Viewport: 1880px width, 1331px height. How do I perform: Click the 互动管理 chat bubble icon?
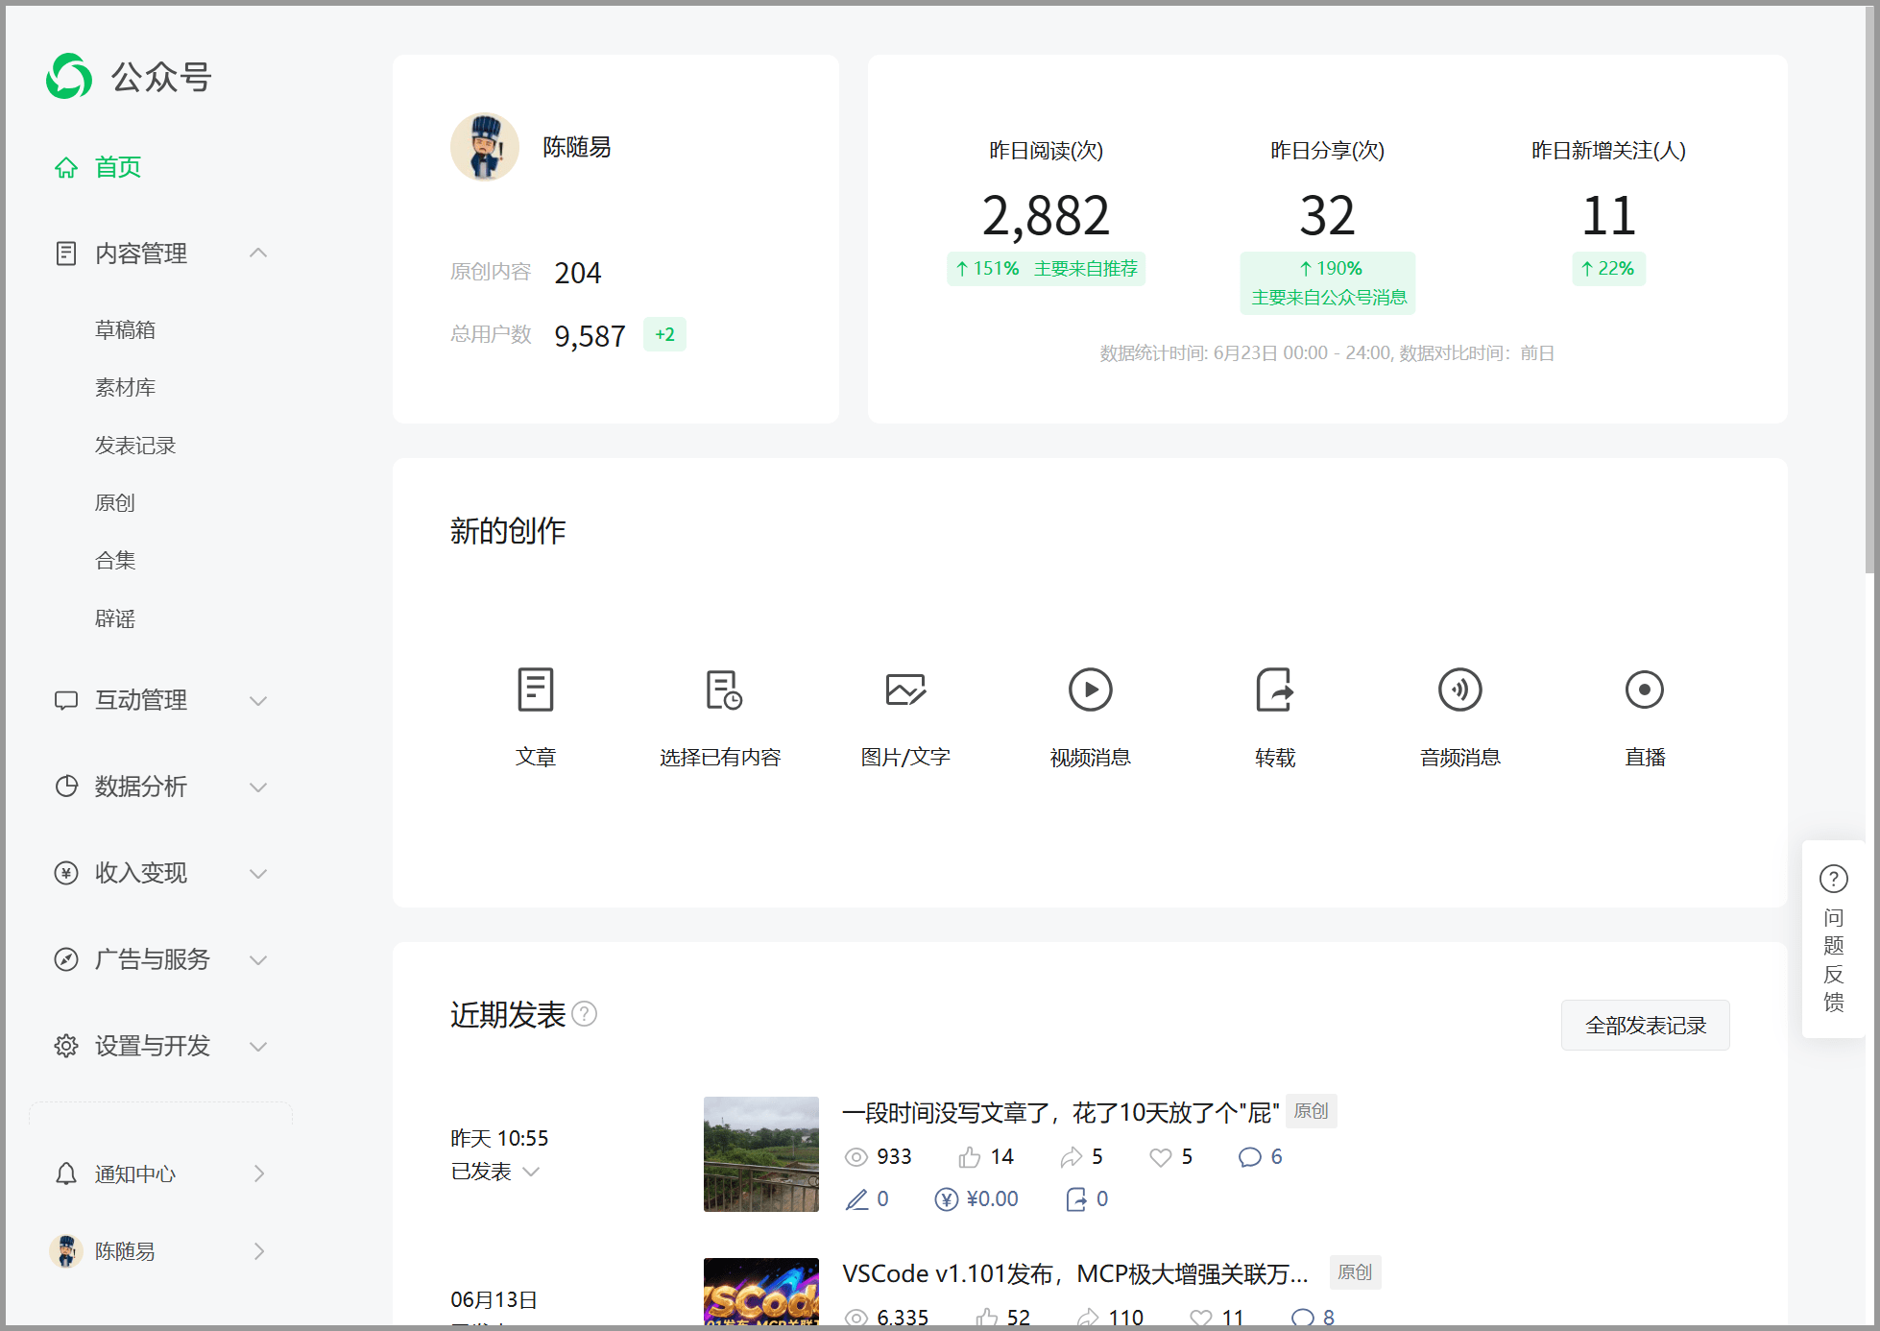(65, 701)
